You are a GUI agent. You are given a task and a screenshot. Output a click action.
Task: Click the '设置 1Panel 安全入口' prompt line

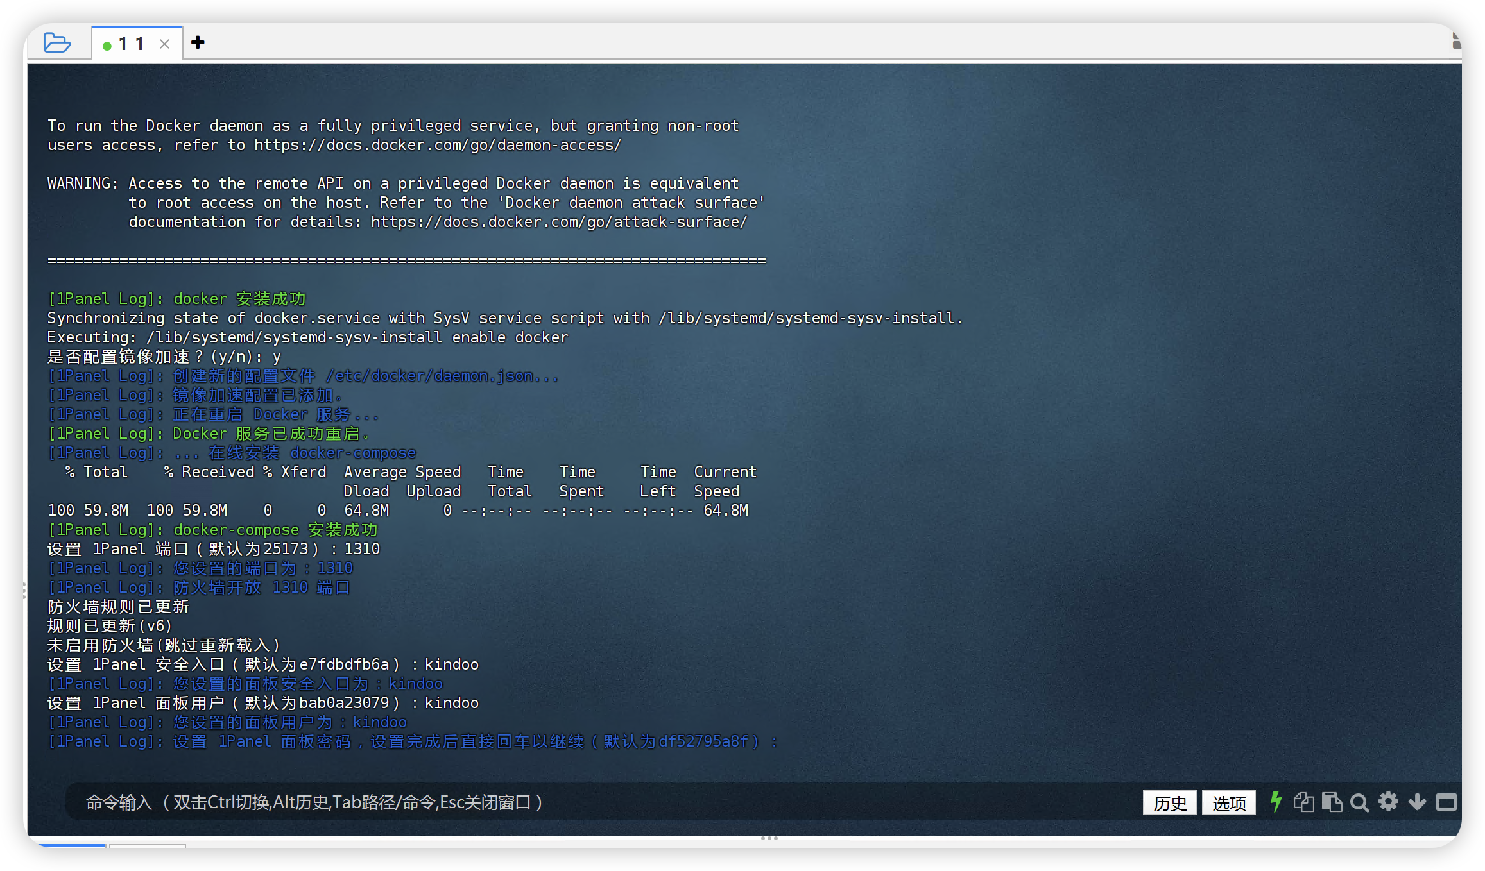[263, 664]
